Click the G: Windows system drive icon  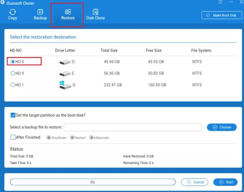point(65,85)
